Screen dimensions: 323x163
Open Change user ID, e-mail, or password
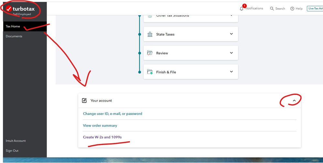(x=113, y=114)
